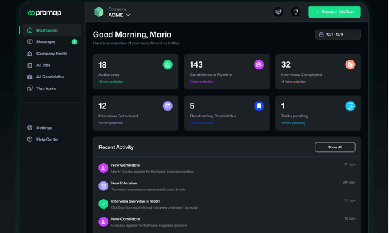Viewport: 389px width, 233px height.
Task: Click the blue Outstanding Candidates bookmark icon
Action: pos(259,106)
